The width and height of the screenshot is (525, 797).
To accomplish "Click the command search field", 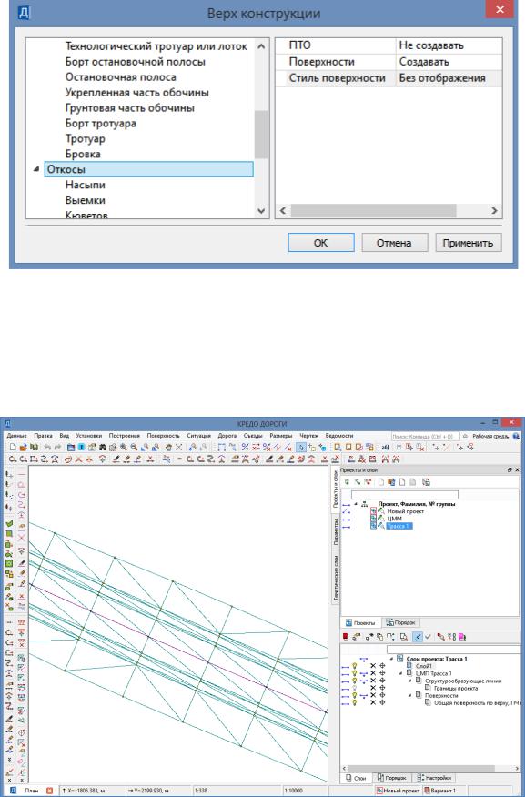I will pyautogui.click(x=425, y=436).
